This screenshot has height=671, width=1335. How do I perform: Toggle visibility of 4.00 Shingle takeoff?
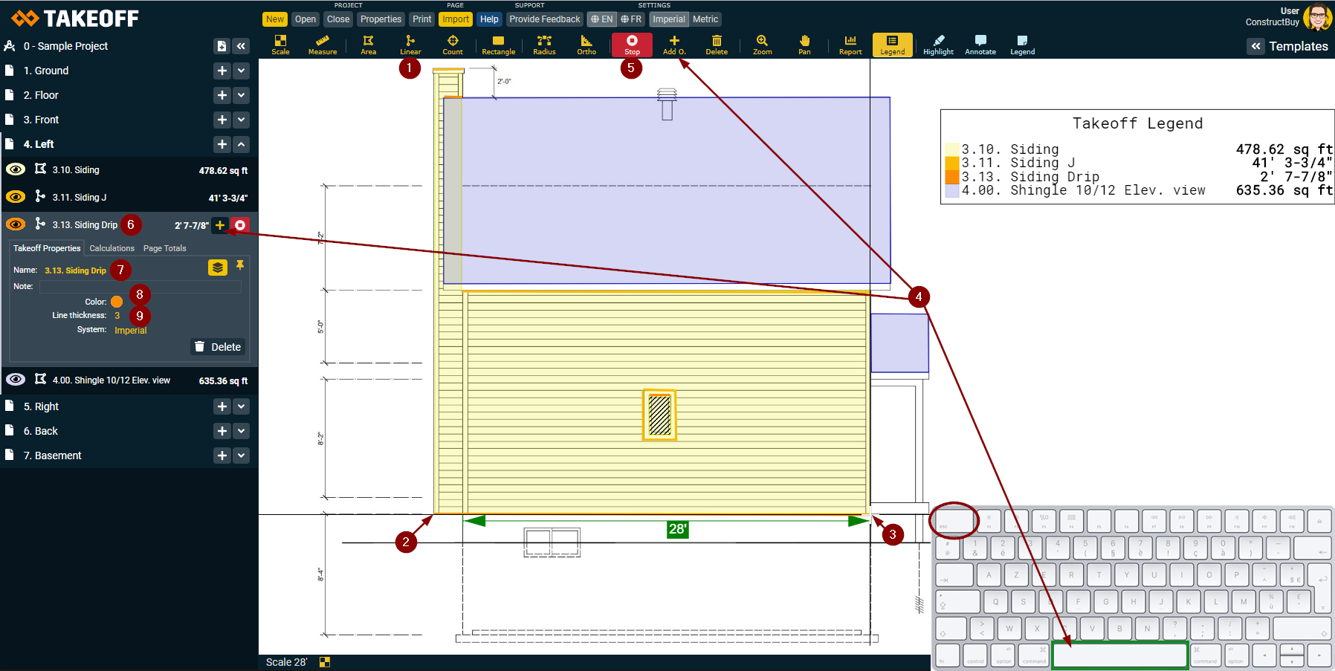point(16,380)
